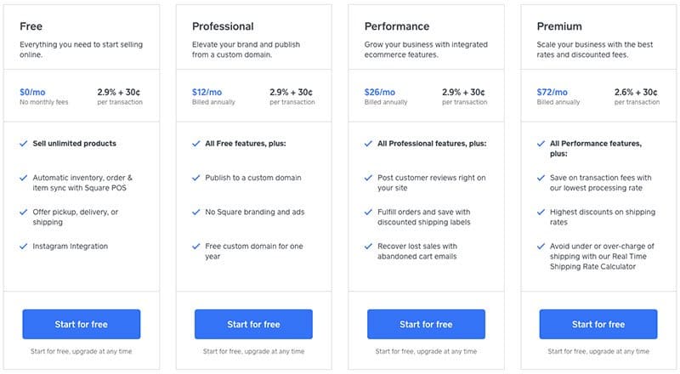Viewport: 680px width, 374px height.
Task: Click the $0/mo price link
Action: coord(32,92)
